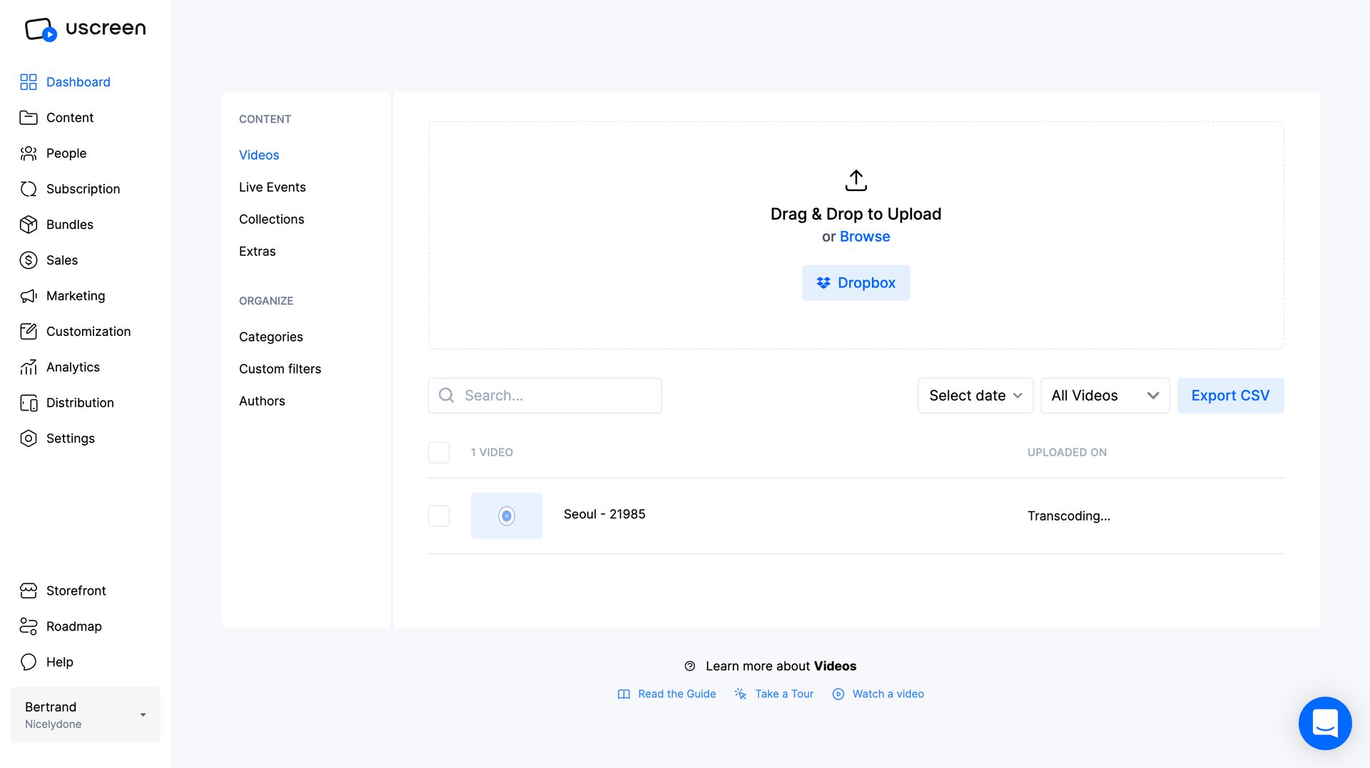The height and width of the screenshot is (768, 1370).
Task: Click the Read the Guide link
Action: pyautogui.click(x=676, y=693)
